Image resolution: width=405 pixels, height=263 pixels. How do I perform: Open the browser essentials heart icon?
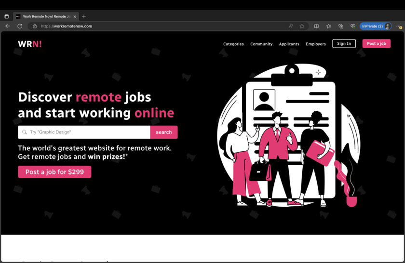(x=352, y=26)
